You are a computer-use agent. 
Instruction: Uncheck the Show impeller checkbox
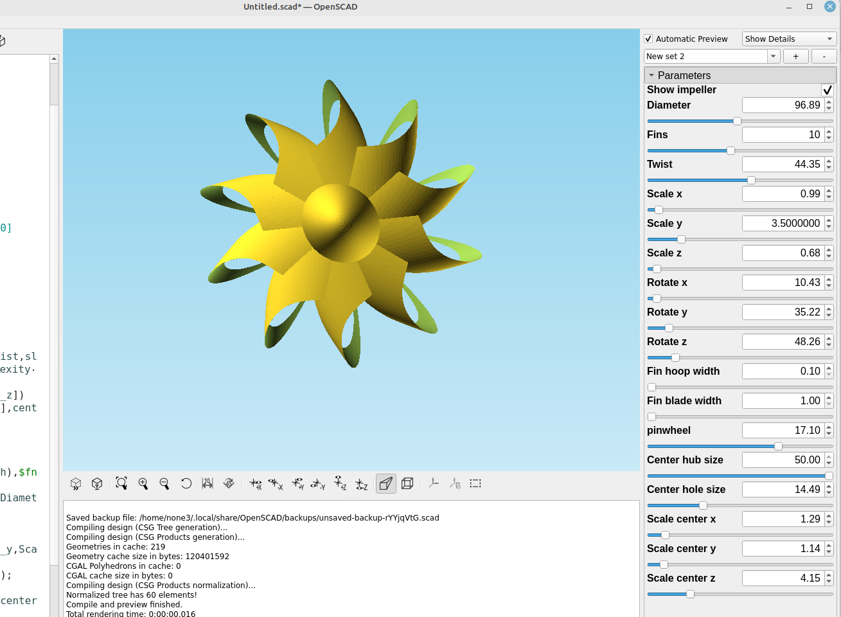827,90
